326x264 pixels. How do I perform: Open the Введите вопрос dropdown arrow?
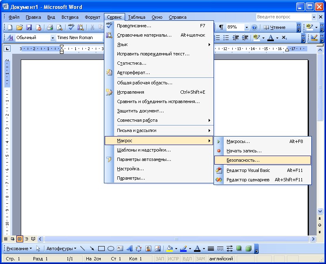pyautogui.click(x=314, y=17)
